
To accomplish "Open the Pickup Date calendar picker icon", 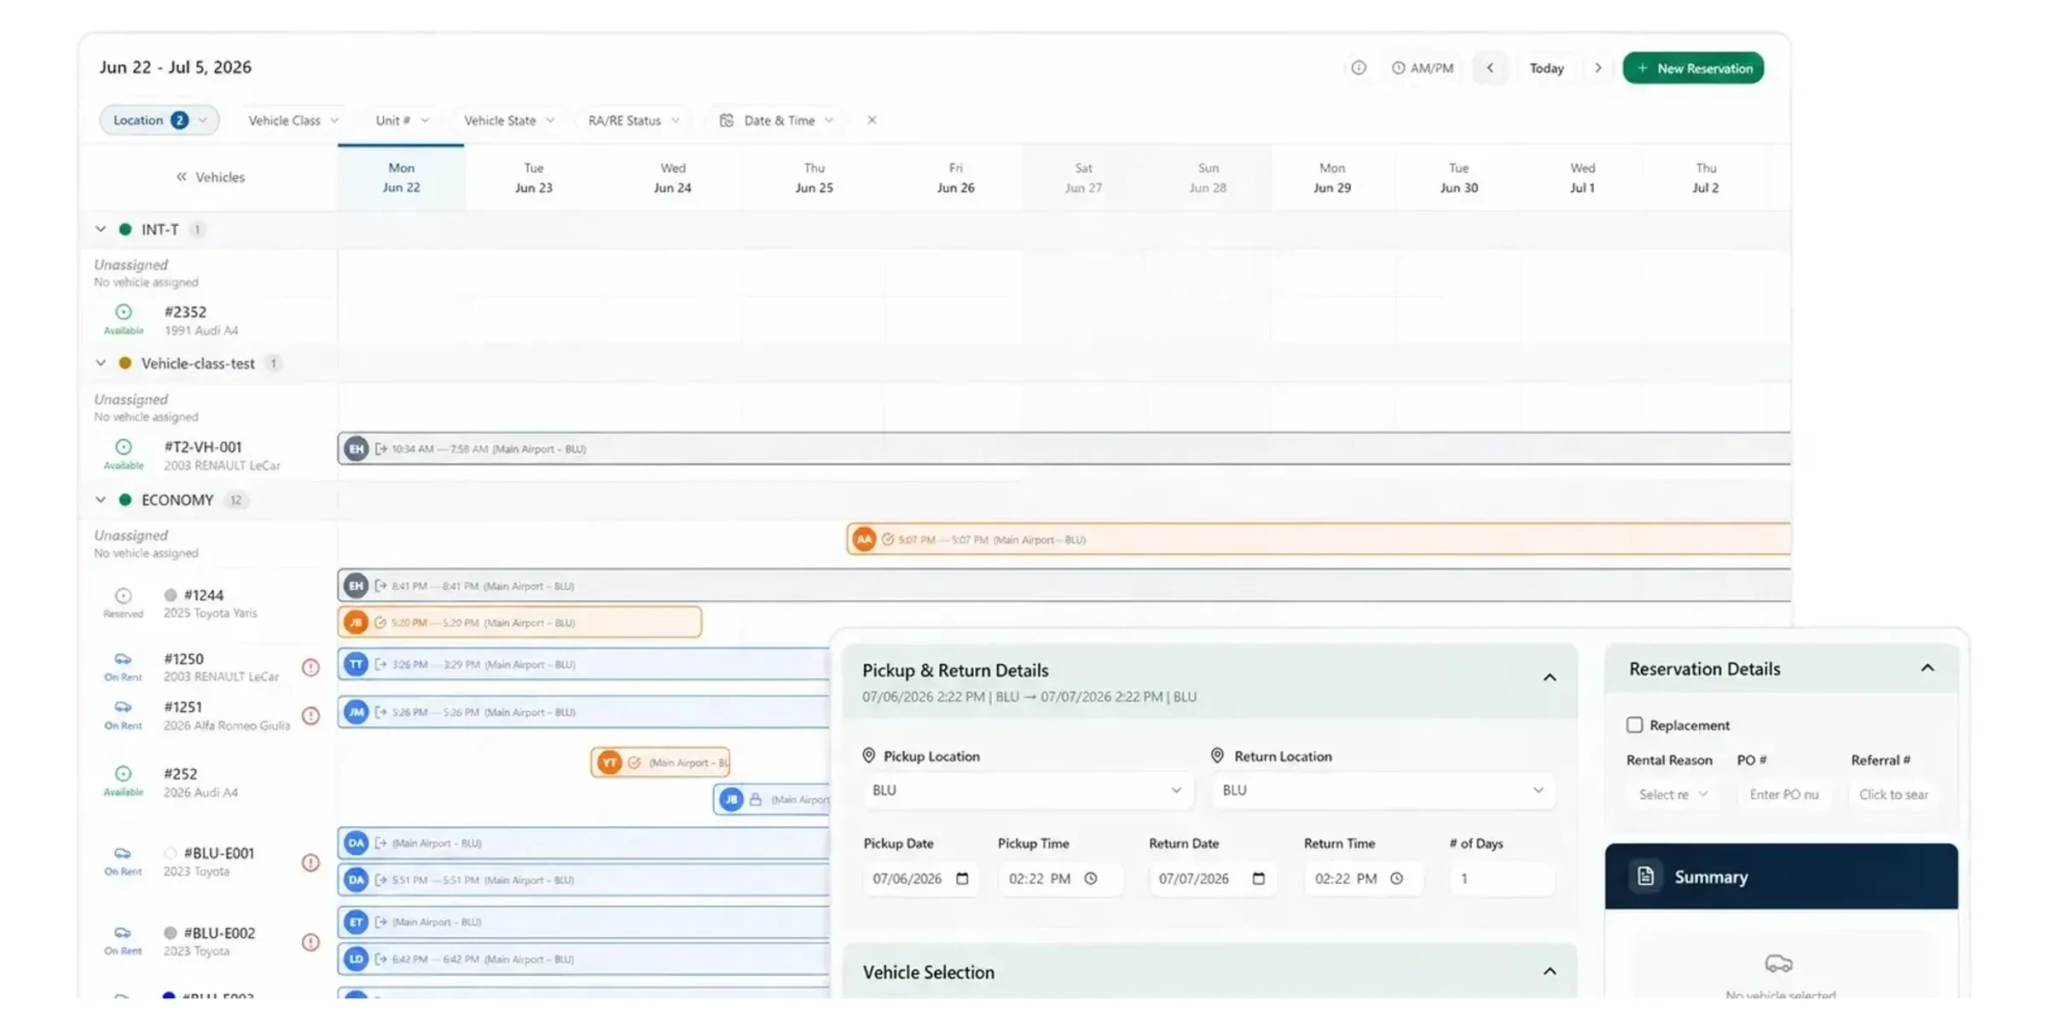I will click(x=962, y=878).
